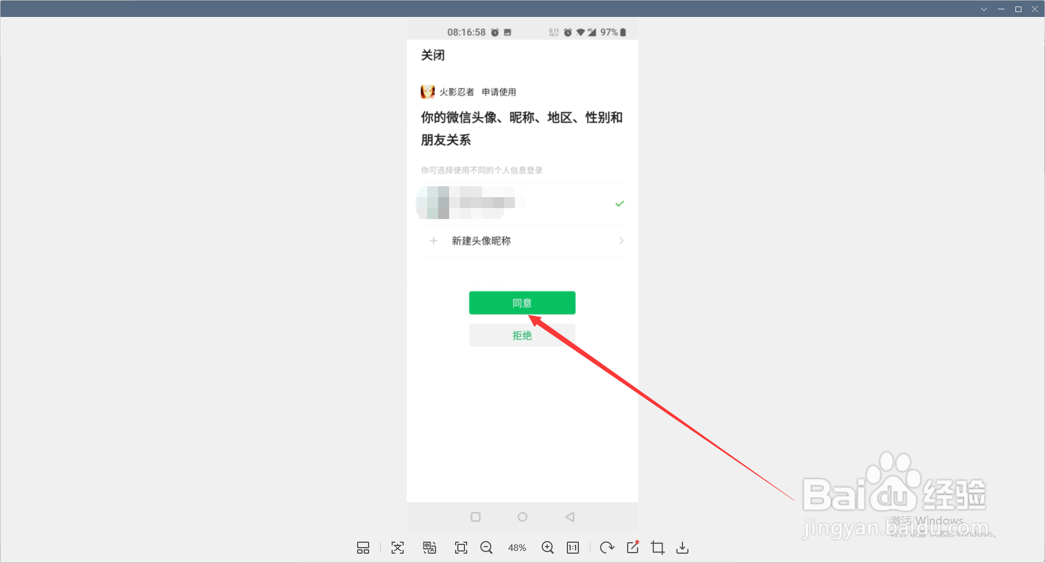Screen dimensions: 1045x563
Task: Switch display to 1:1 actual size
Action: (x=573, y=548)
